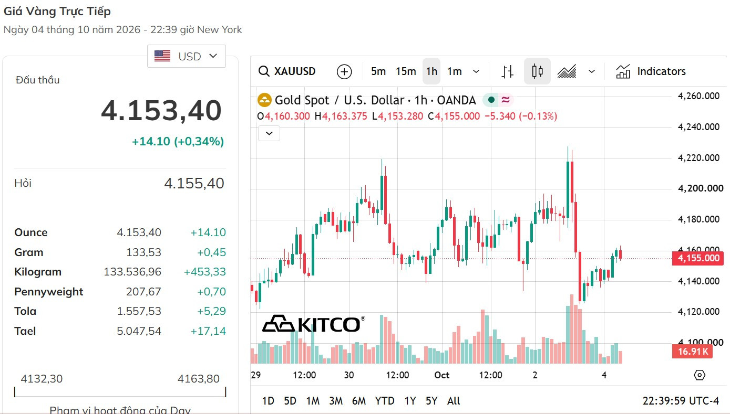Toggle the green market status indicator
Viewport: 730px width, 414px height.
pos(491,100)
